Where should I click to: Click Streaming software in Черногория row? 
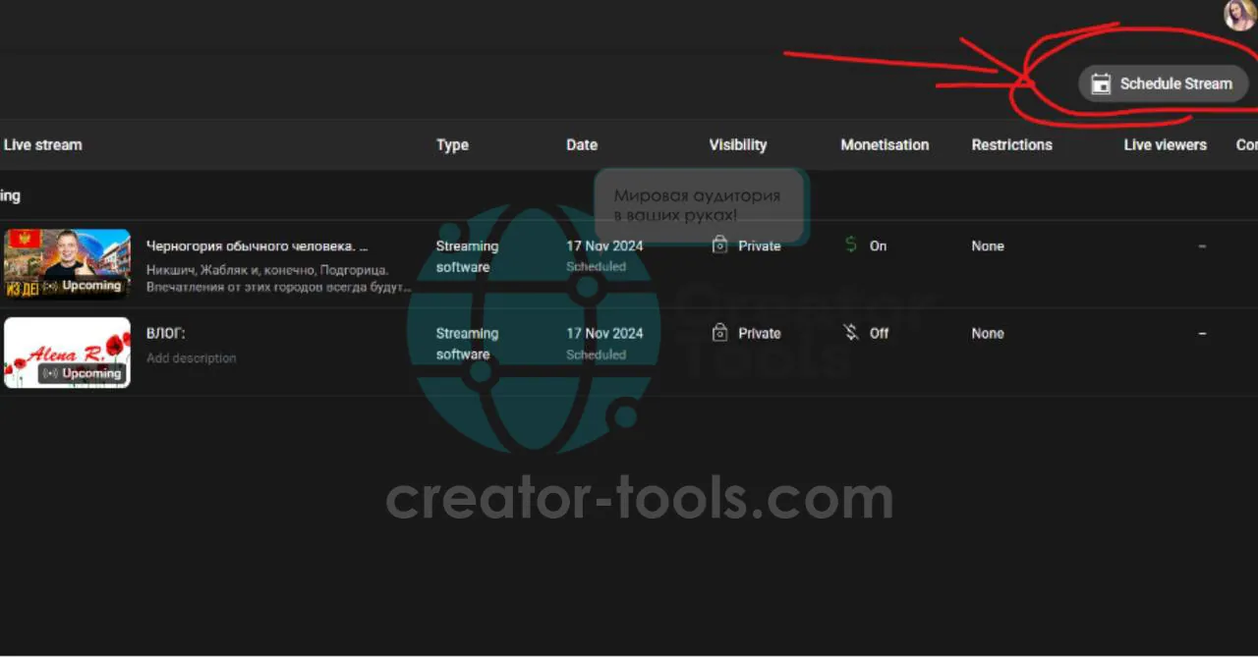[x=467, y=256]
